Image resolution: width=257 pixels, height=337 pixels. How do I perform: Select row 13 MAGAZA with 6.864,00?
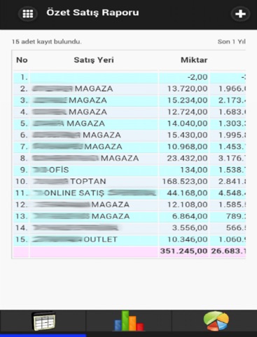click(x=130, y=216)
